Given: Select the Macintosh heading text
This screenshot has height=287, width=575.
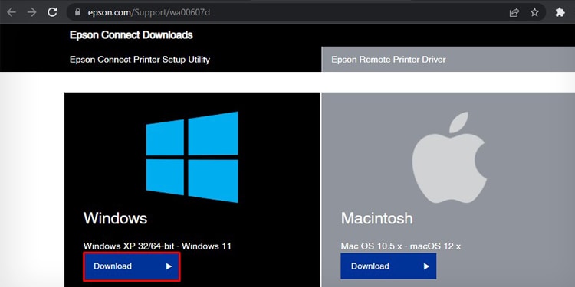Looking at the screenshot, I should pyautogui.click(x=377, y=219).
